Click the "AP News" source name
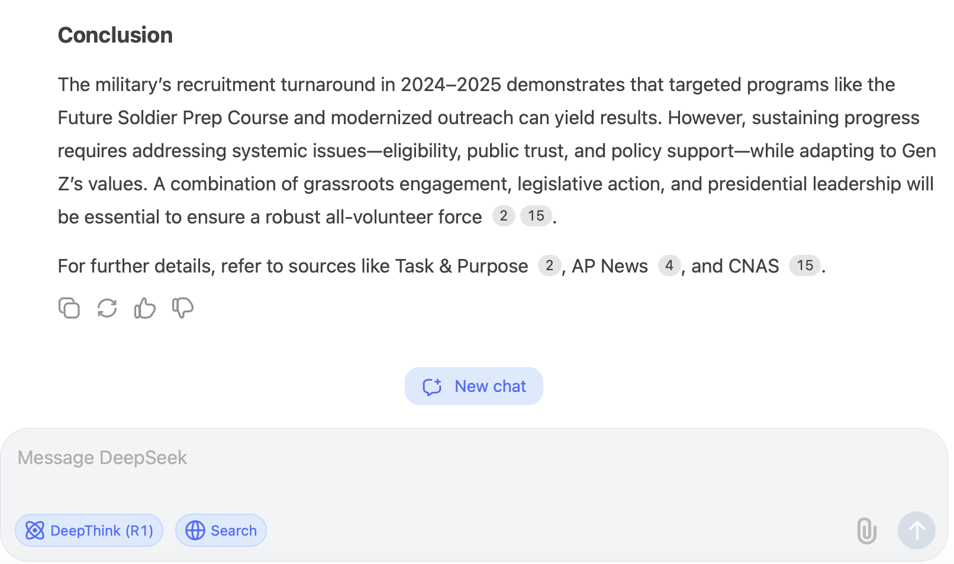The height and width of the screenshot is (564, 954). [610, 266]
